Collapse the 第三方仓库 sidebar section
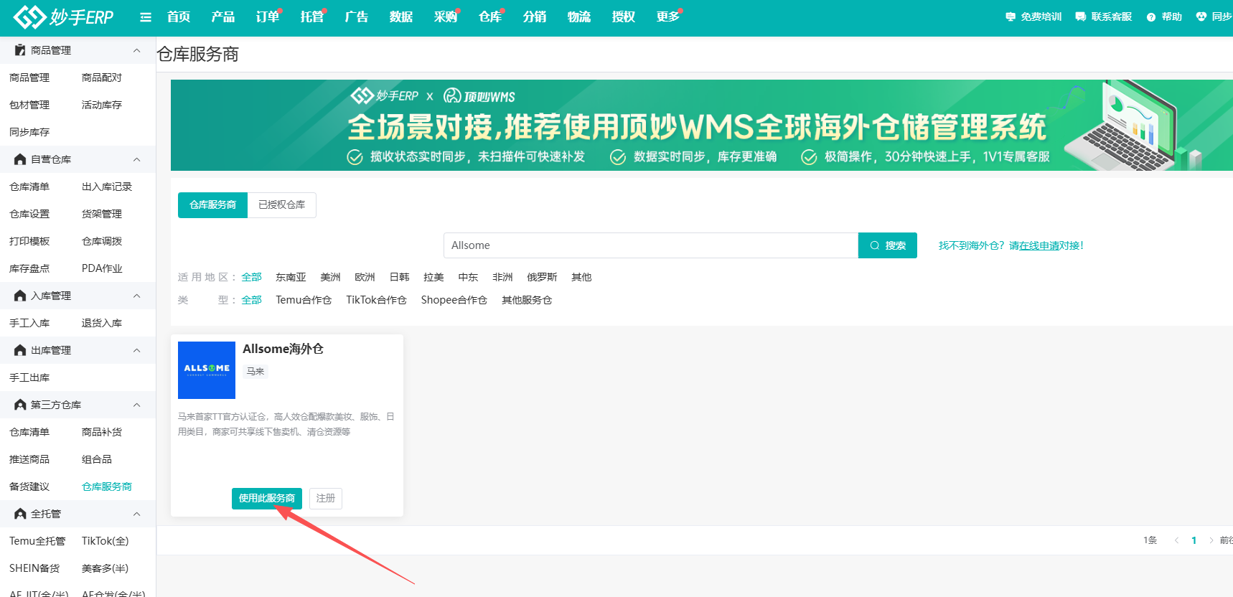Image resolution: width=1233 pixels, height=597 pixels. click(x=137, y=405)
